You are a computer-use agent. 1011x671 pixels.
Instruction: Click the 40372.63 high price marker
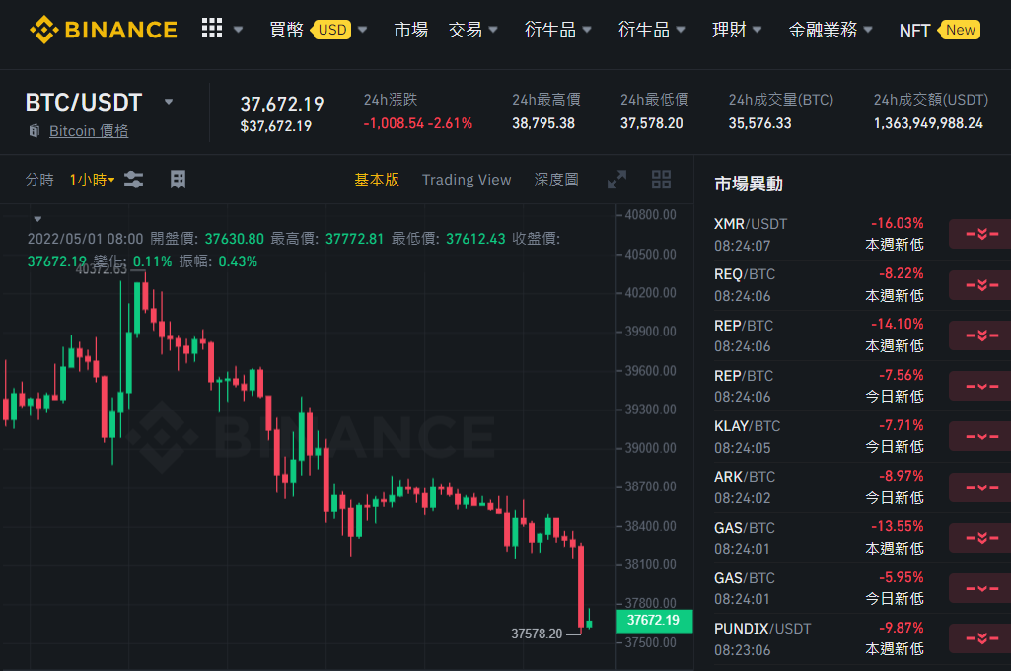[102, 269]
